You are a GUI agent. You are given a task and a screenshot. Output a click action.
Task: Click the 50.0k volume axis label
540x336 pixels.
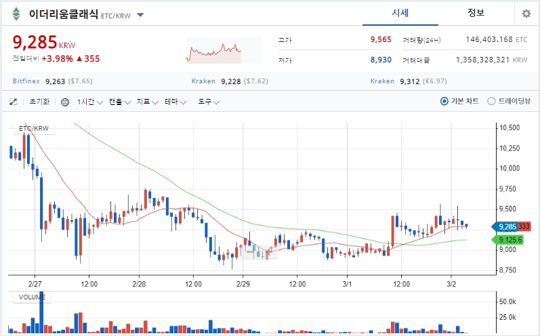[x=507, y=301]
